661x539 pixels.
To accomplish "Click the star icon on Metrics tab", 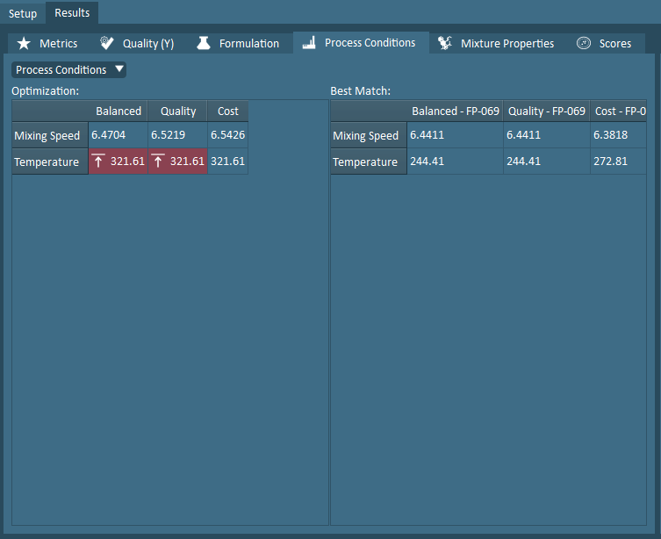I will (24, 43).
